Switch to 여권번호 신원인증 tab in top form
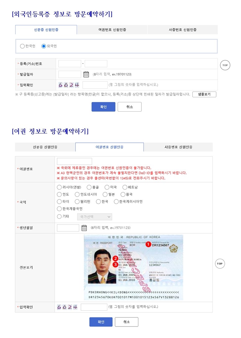This screenshot has height=338, width=241. click(x=112, y=30)
